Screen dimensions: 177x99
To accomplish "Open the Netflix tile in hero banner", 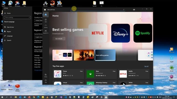I will pyautogui.click(x=98, y=33).
